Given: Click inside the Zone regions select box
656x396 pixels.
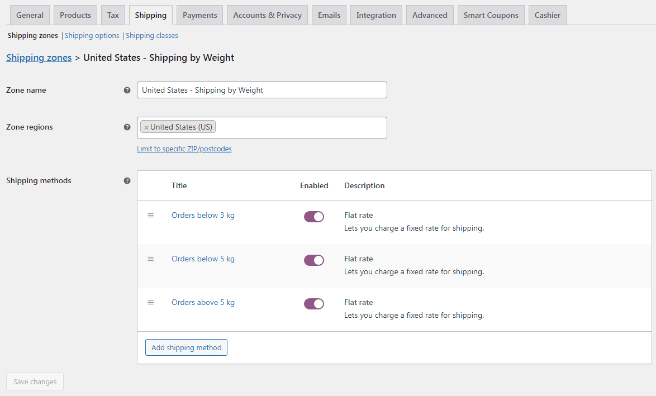Looking at the screenshot, I should [x=262, y=128].
